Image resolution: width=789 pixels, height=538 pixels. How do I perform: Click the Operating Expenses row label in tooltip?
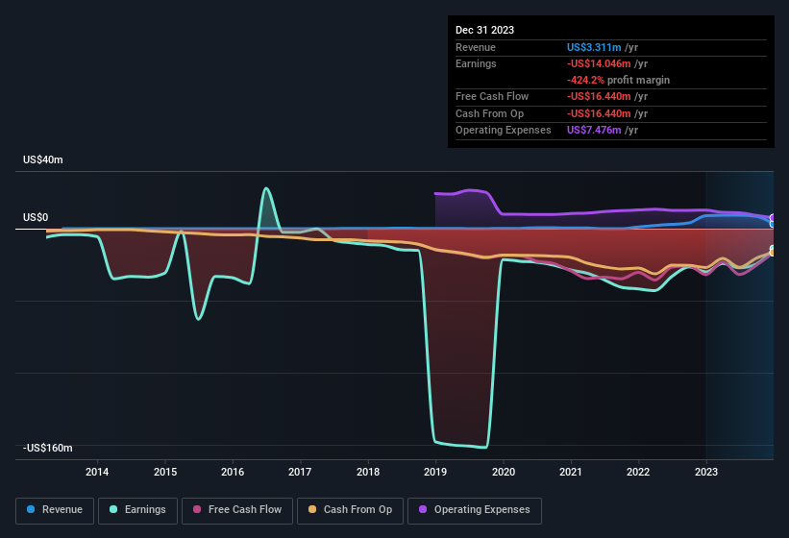[x=504, y=130]
